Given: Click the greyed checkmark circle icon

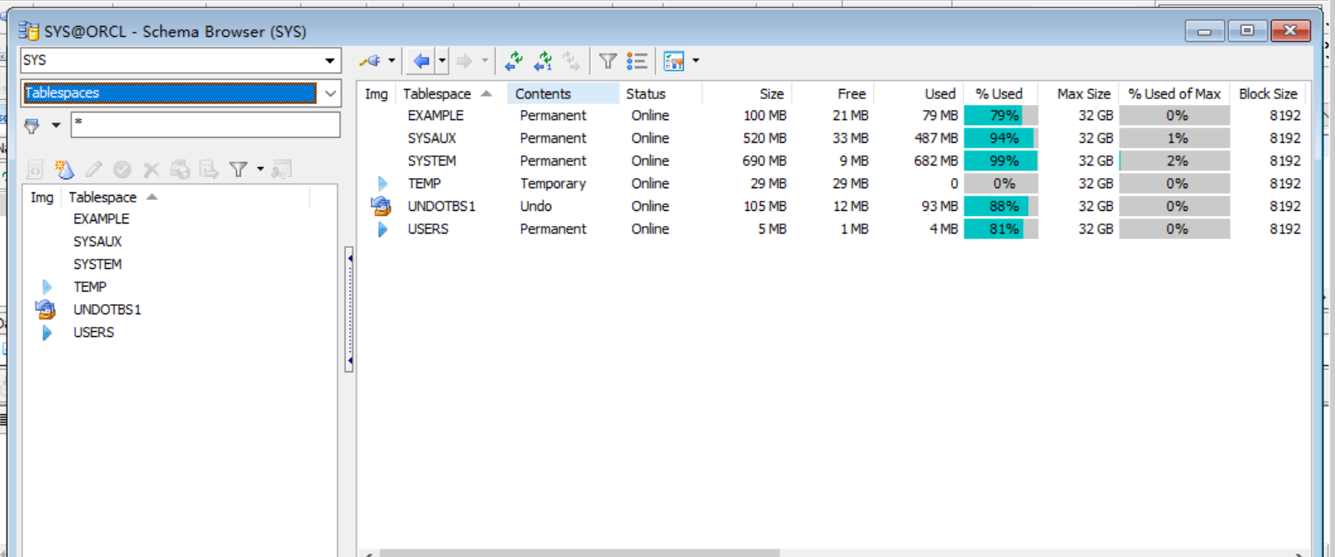Looking at the screenshot, I should [122, 170].
